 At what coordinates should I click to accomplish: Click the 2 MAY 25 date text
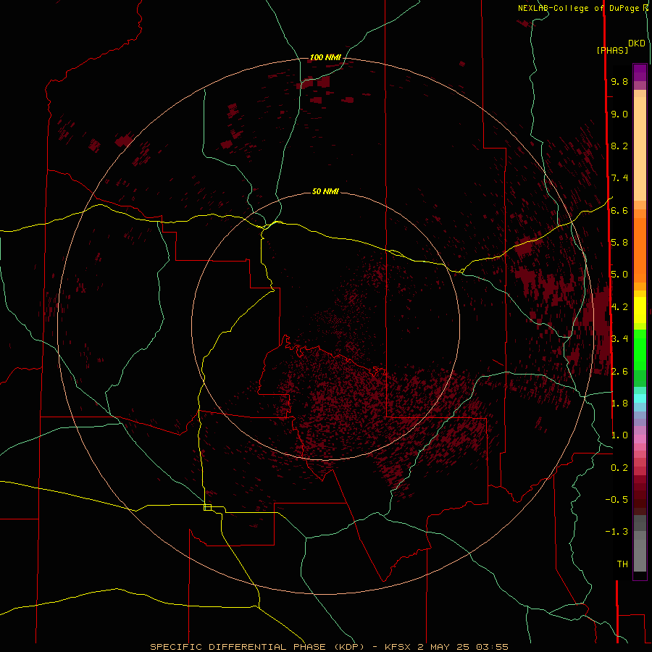(443, 647)
